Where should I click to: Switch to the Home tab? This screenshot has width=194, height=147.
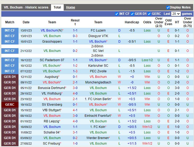pyautogui.click(x=71, y=7)
